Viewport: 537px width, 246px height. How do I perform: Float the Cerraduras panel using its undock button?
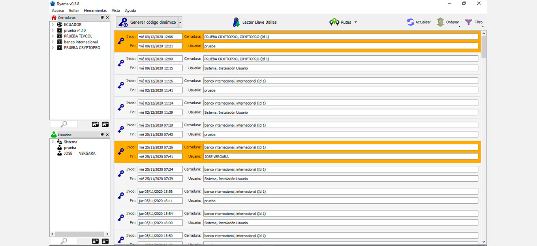click(x=102, y=18)
